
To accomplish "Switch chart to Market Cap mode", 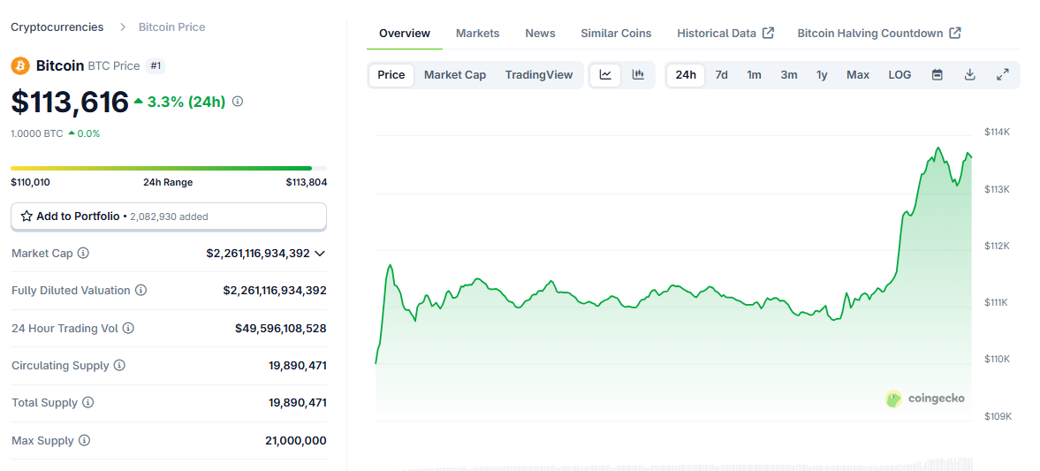I will click(455, 75).
